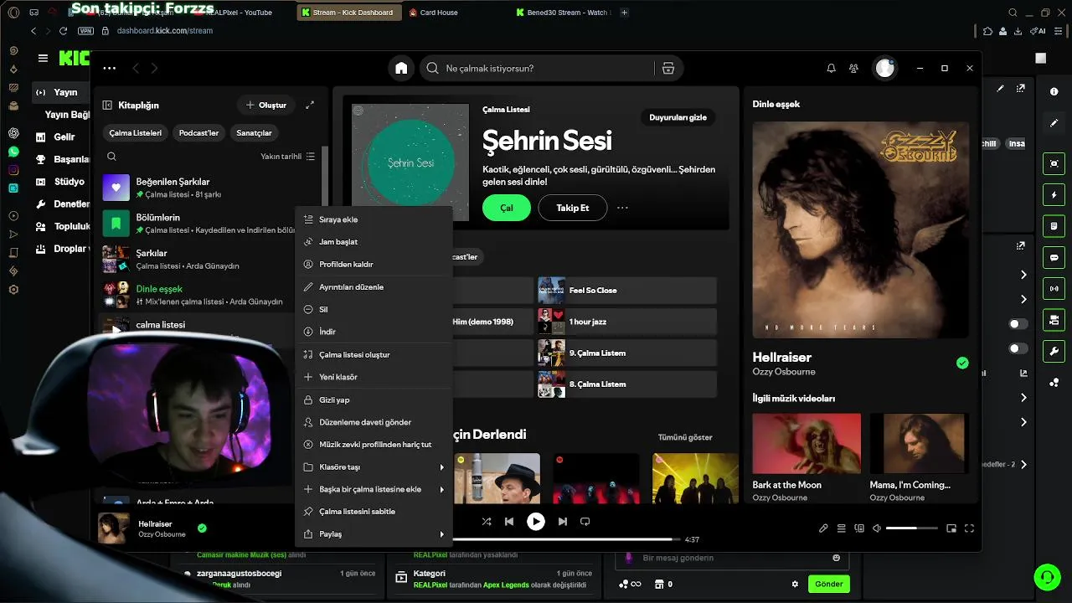This screenshot has width=1072, height=603.
Task: Reload the page with the browser refresh icon
Action: click(63, 30)
